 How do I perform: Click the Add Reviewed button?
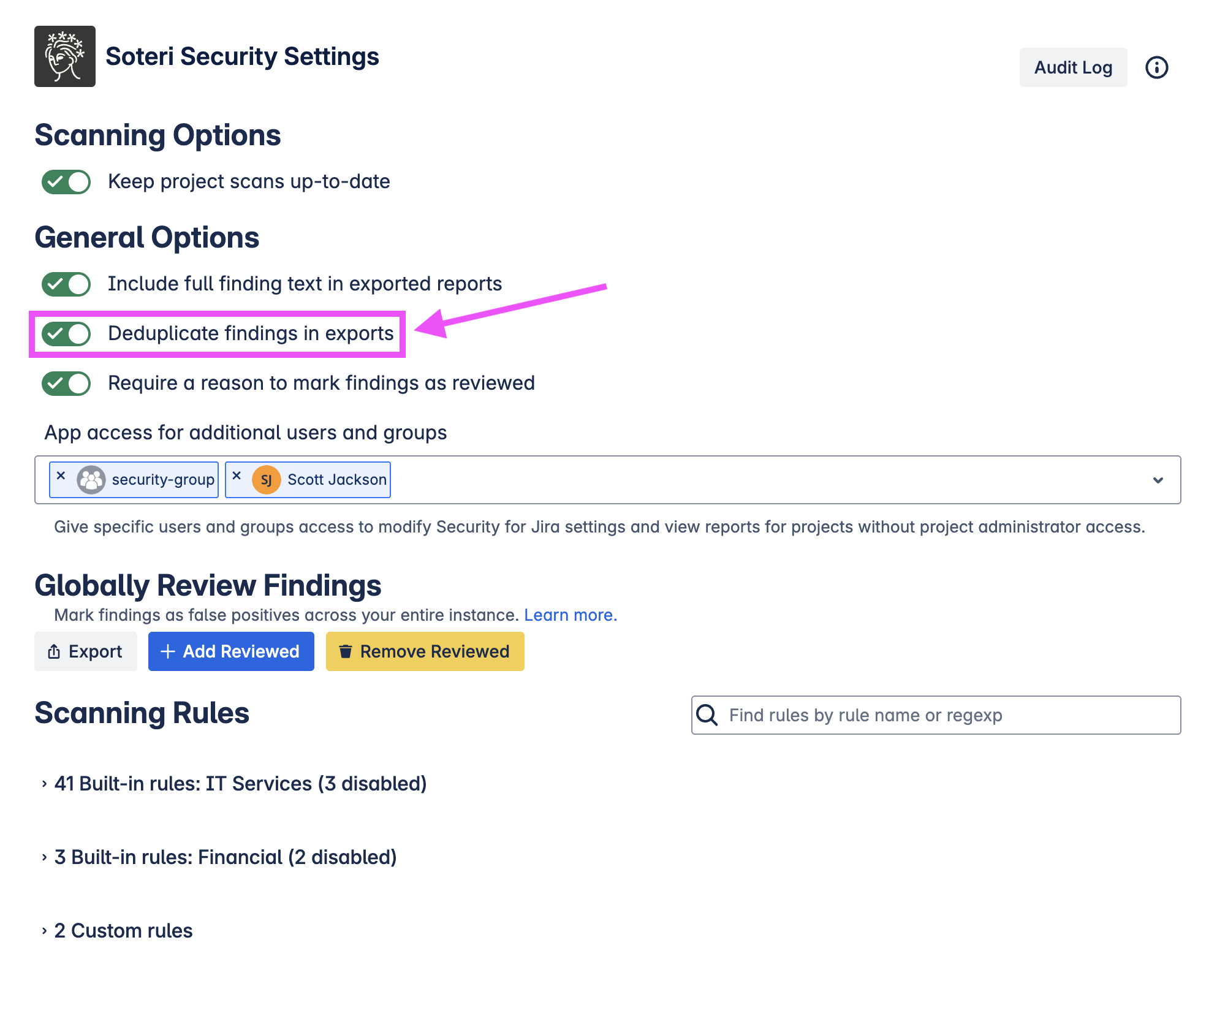coord(231,651)
